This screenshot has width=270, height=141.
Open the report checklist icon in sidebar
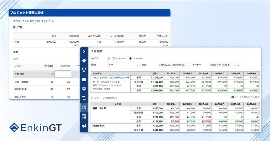pyautogui.click(x=84, y=116)
